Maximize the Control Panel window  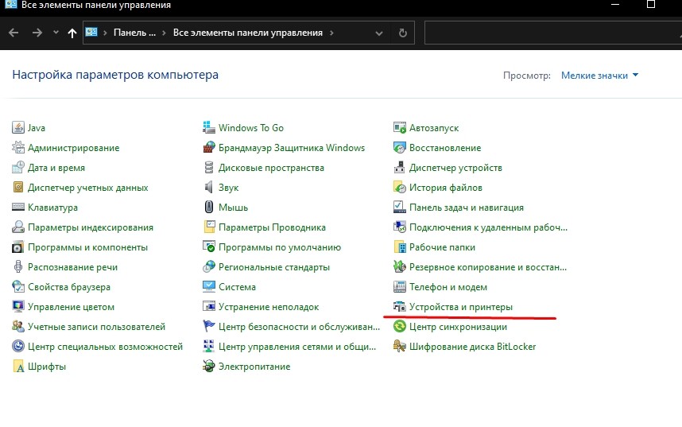651,4
